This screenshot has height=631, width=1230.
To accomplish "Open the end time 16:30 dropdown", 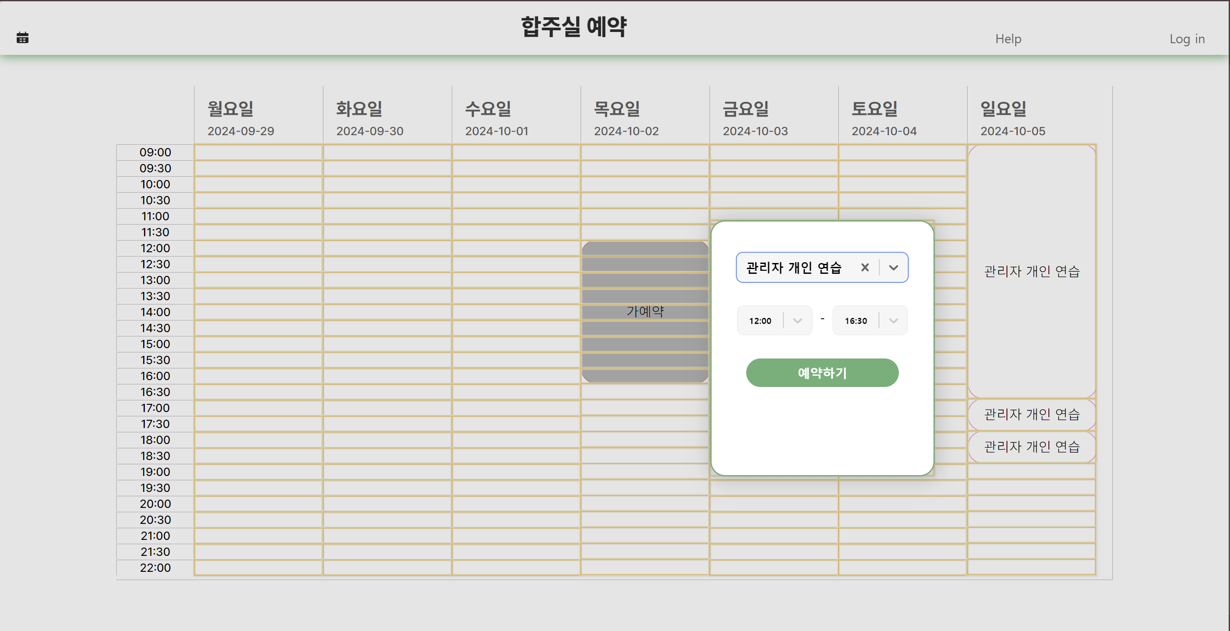I will (x=869, y=320).
